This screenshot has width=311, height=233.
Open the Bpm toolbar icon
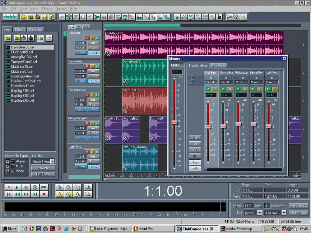pyautogui.click(x=205, y=17)
